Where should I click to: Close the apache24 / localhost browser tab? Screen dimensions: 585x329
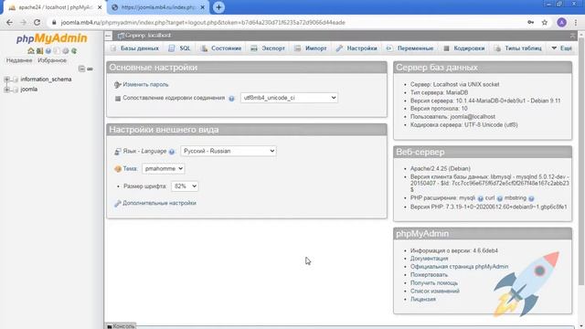pos(100,7)
